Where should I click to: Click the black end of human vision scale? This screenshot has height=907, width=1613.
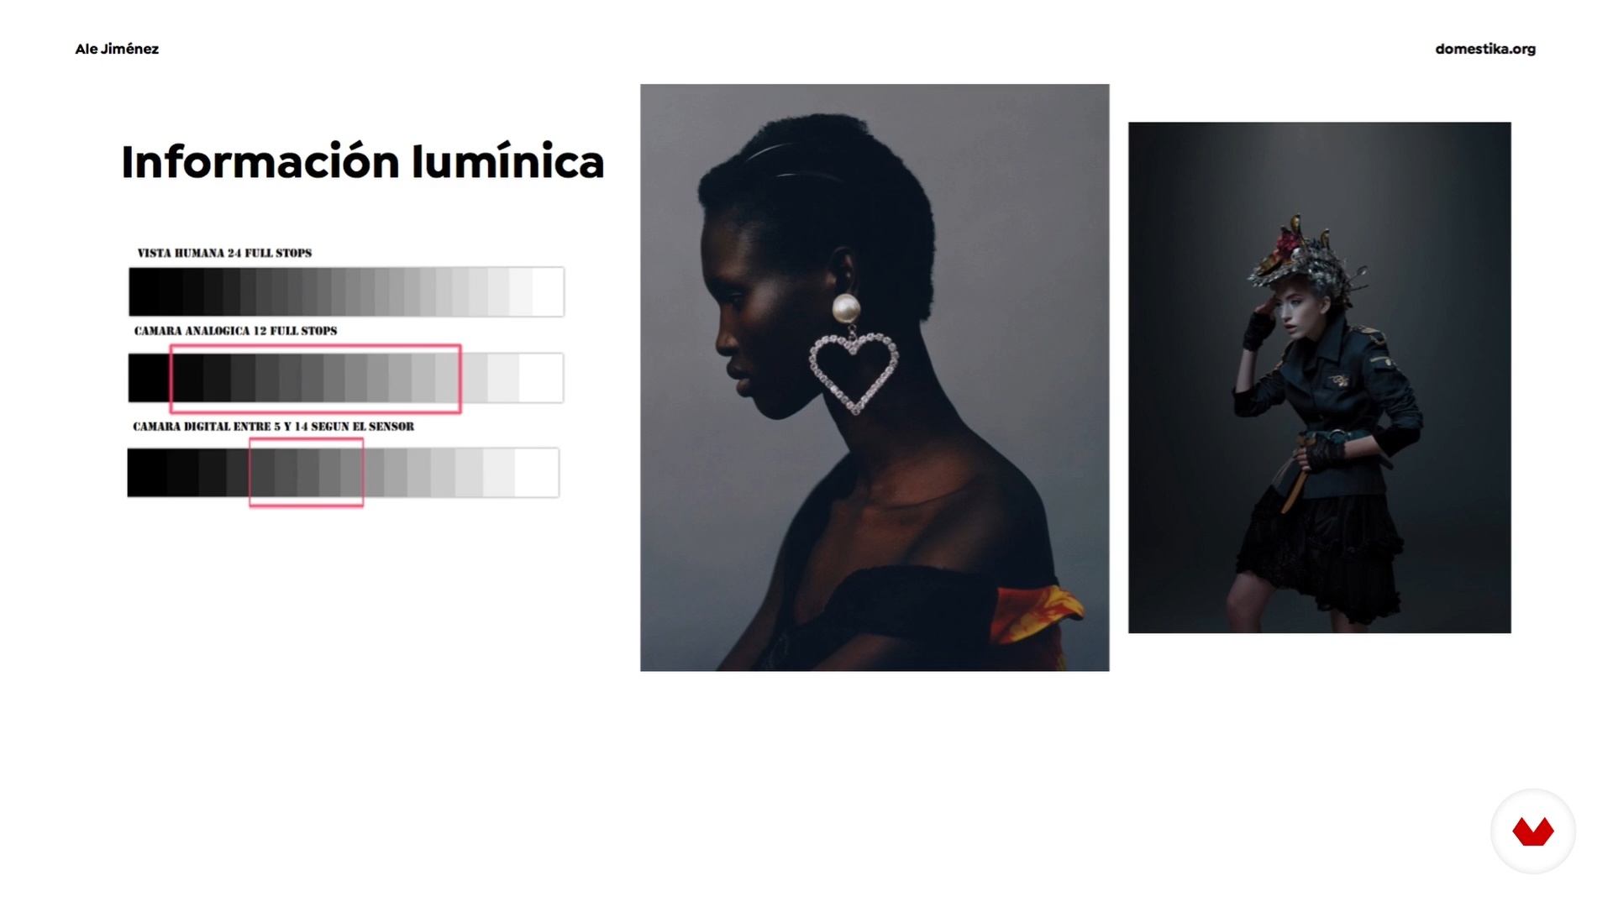[x=144, y=291]
